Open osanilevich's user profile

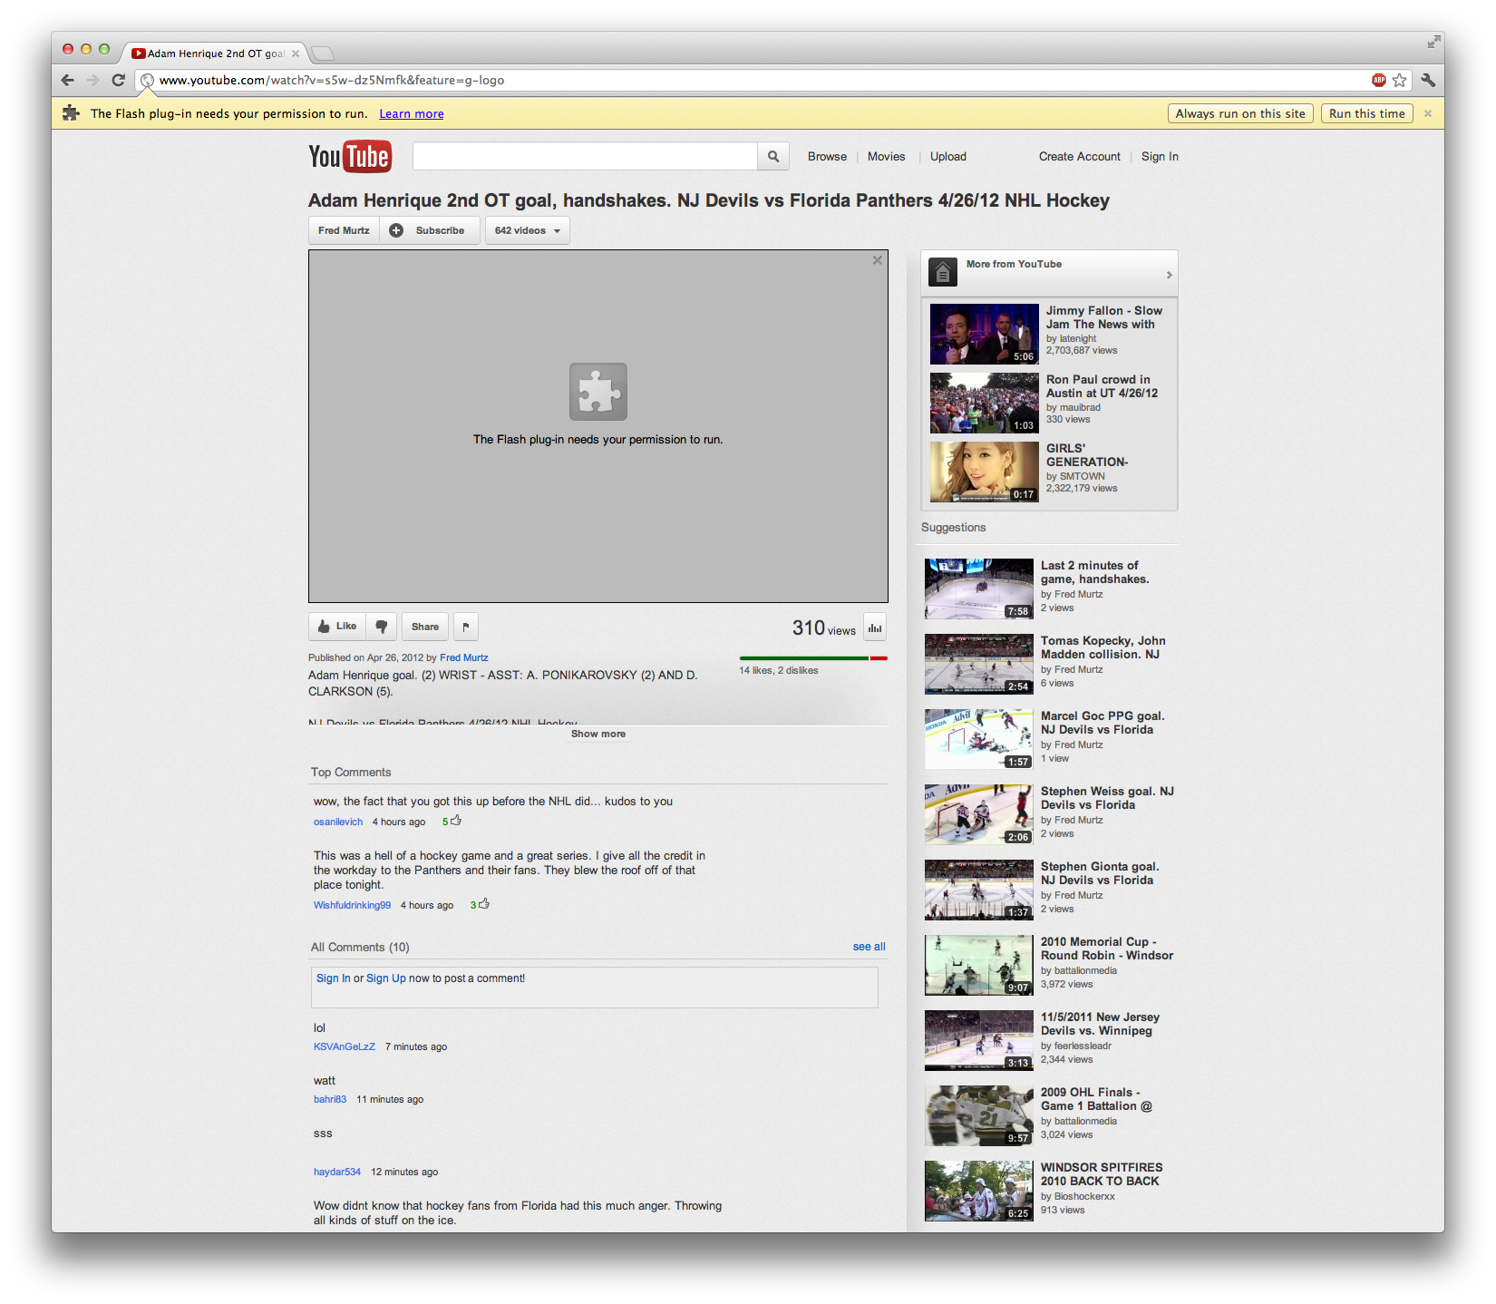(338, 822)
